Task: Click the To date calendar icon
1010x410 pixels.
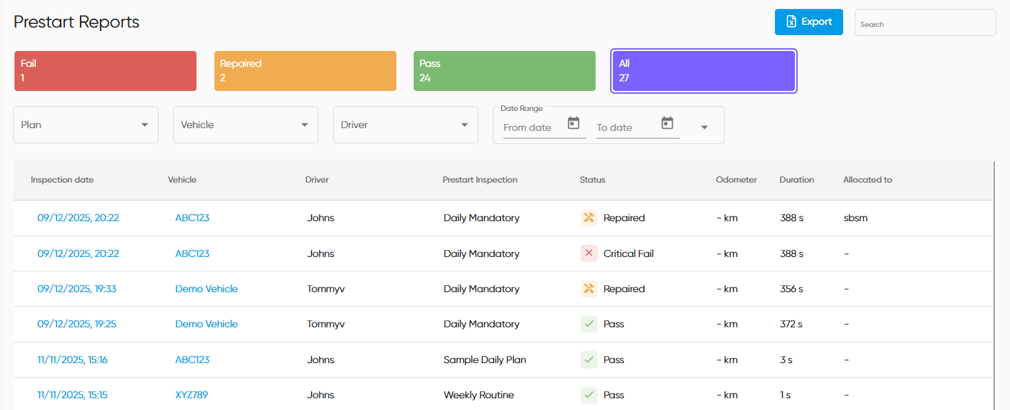Action: (667, 123)
